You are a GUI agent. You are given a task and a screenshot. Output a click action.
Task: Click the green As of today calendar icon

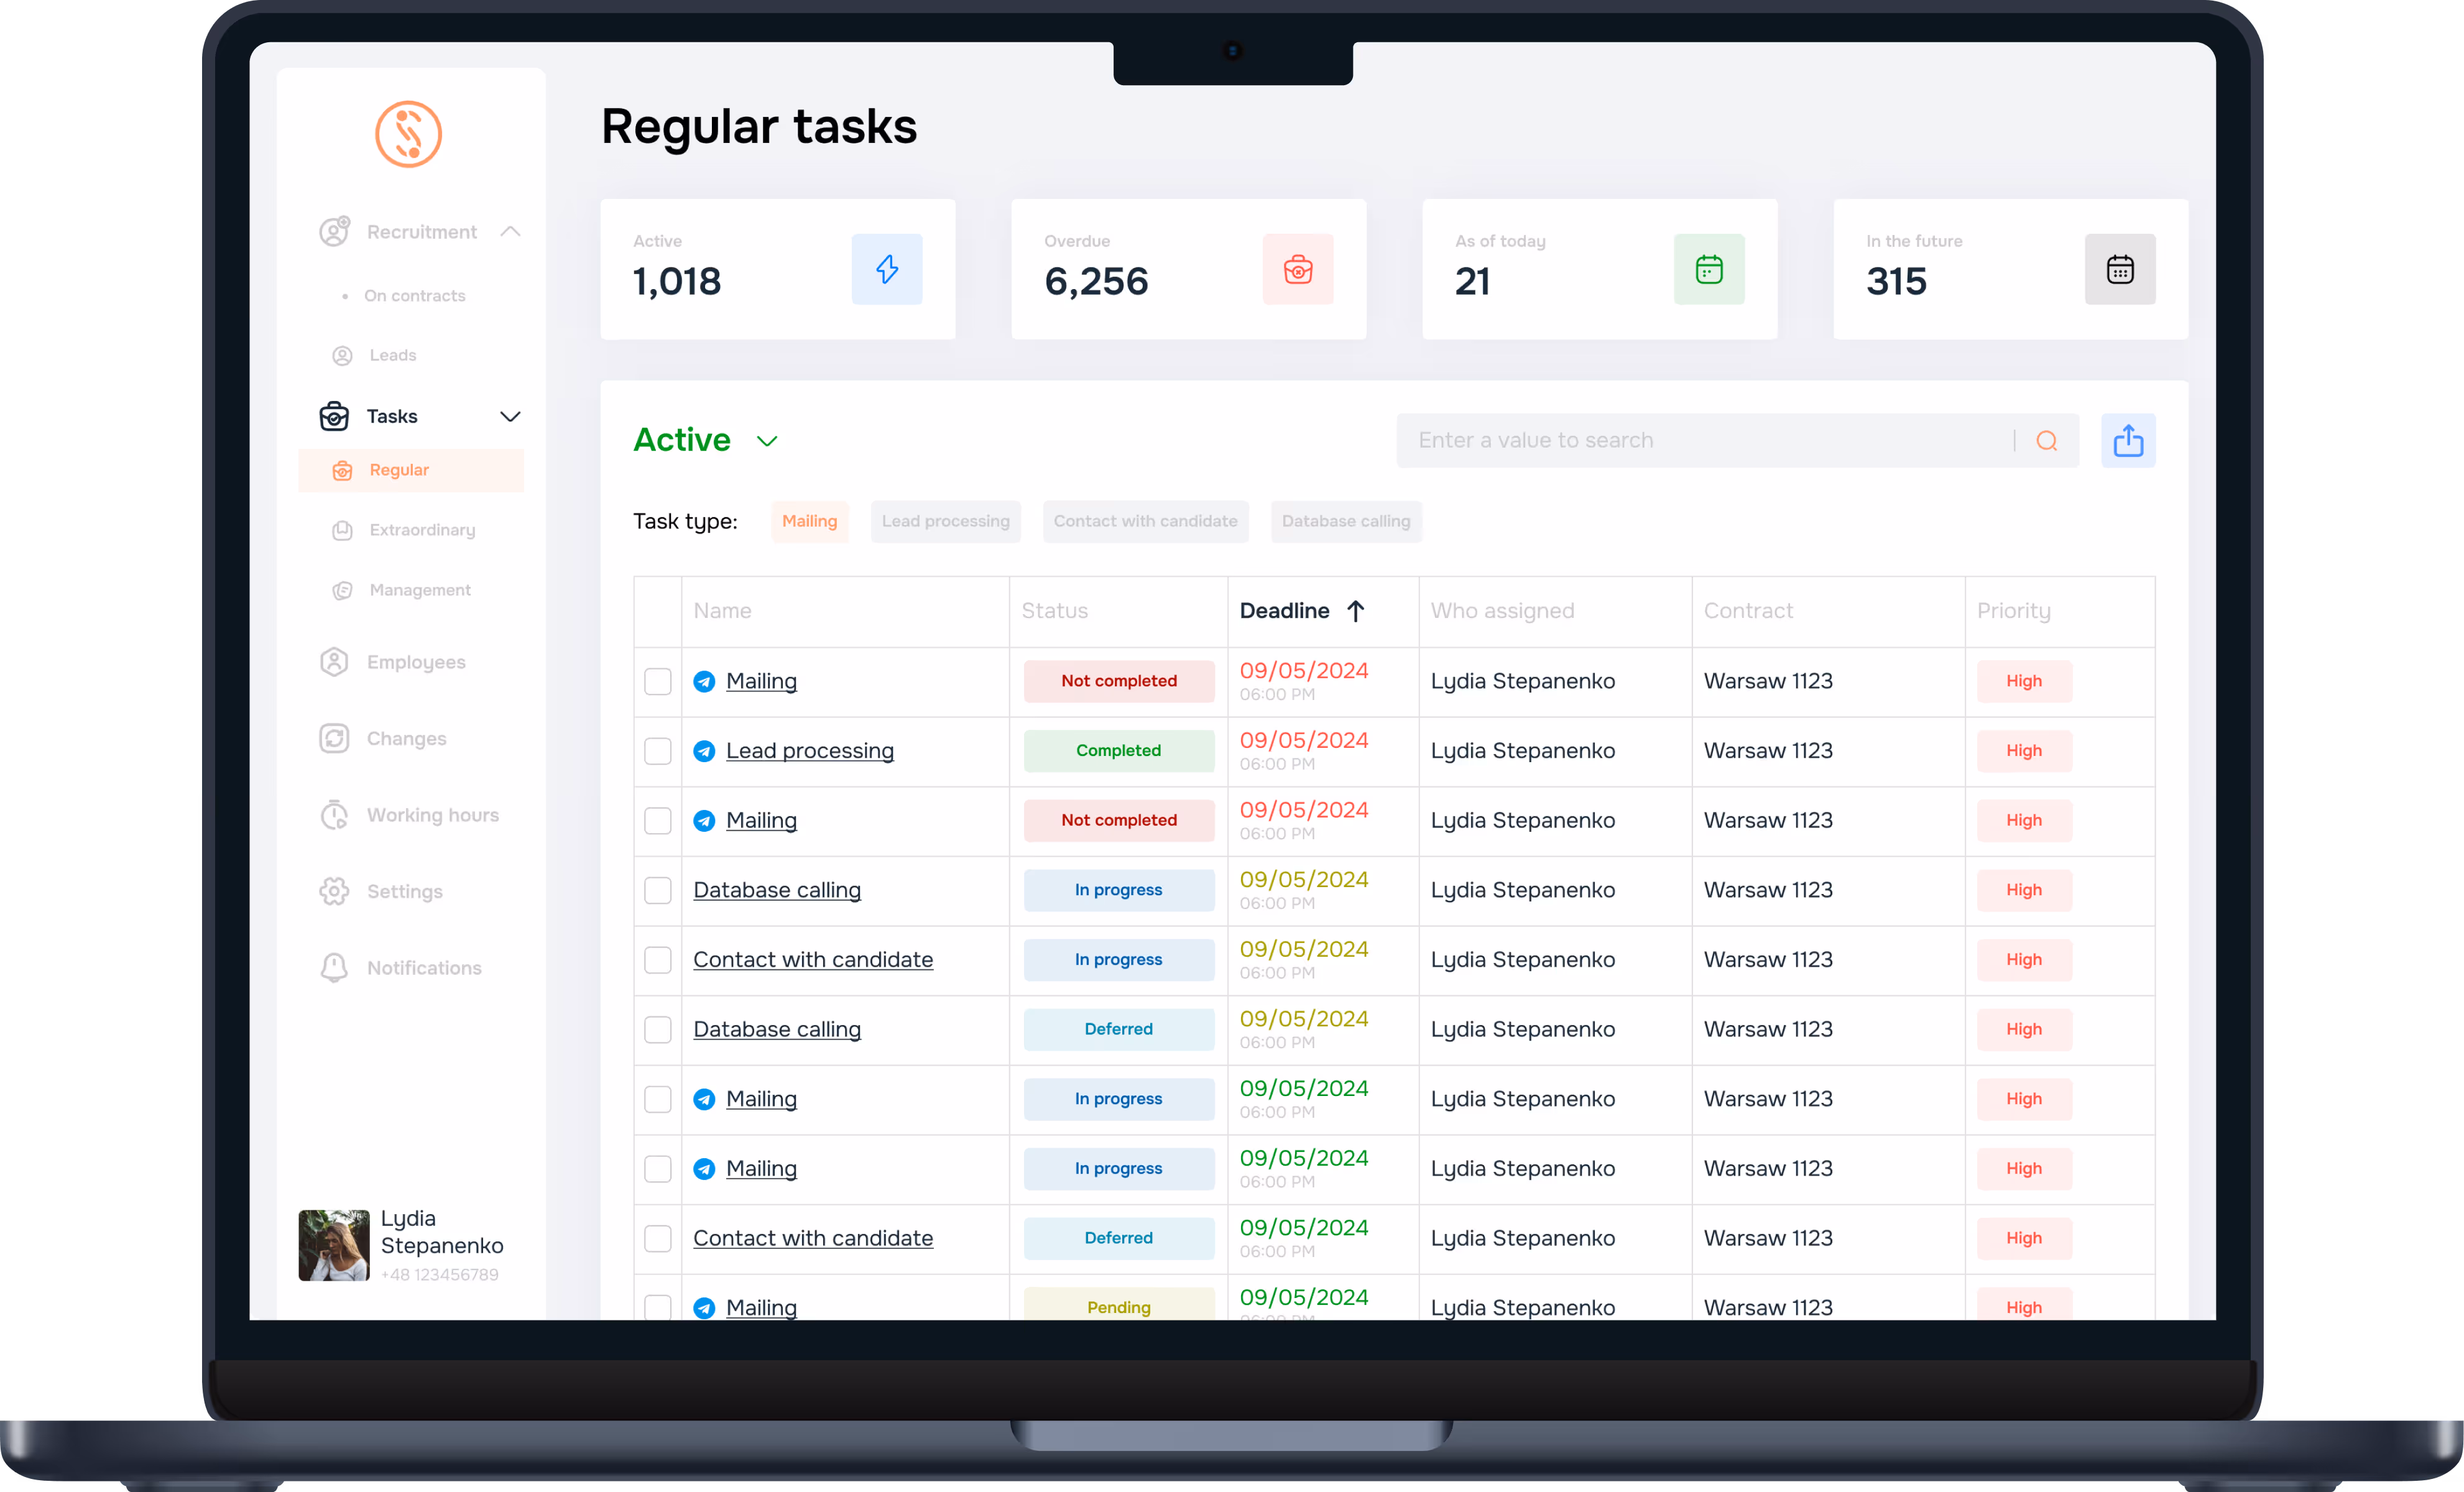(x=1708, y=269)
